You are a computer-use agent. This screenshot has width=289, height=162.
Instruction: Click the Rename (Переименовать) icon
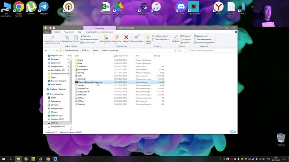point(136,37)
